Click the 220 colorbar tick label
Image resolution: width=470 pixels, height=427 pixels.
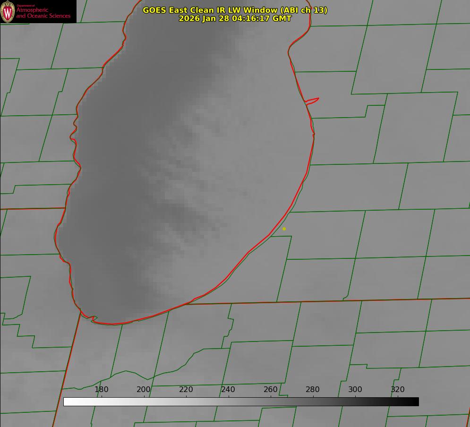pos(186,390)
